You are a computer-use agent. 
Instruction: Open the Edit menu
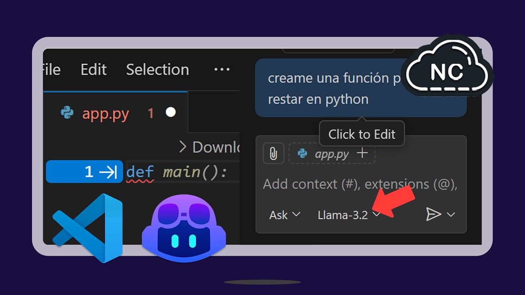[94, 70]
